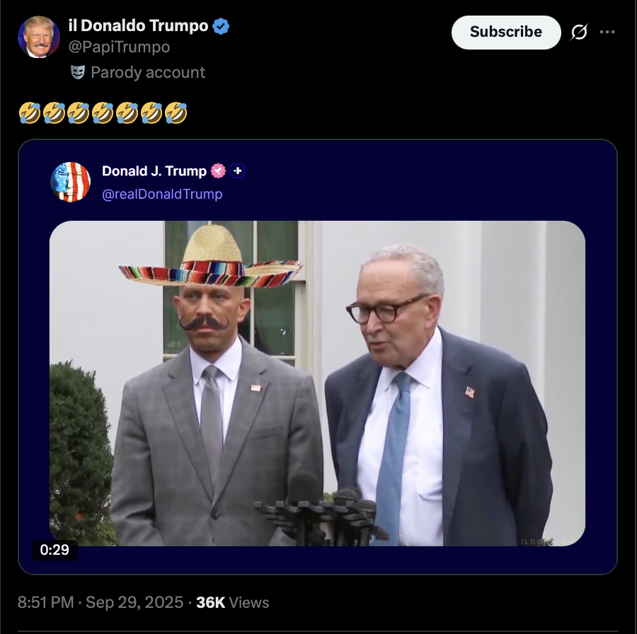The width and height of the screenshot is (637, 634).
Task: Click the parody account mask icon
Action: [x=78, y=72]
